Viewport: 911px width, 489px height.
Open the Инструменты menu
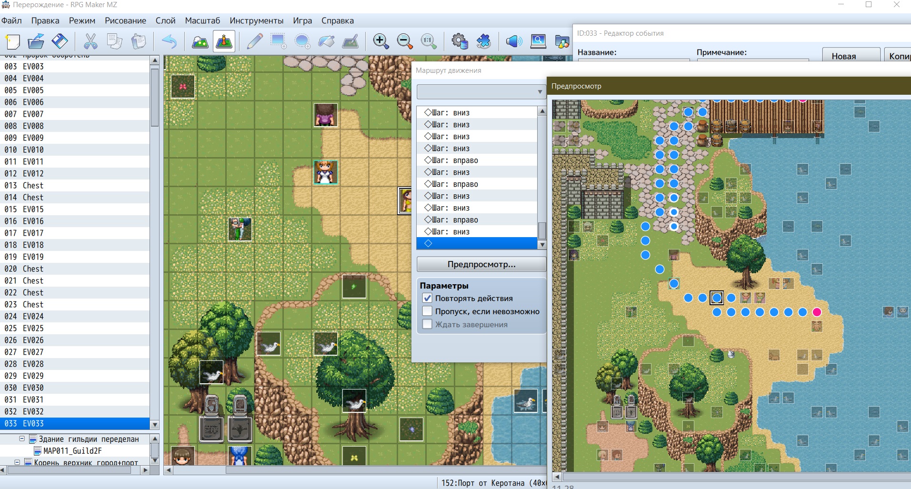[x=256, y=20]
